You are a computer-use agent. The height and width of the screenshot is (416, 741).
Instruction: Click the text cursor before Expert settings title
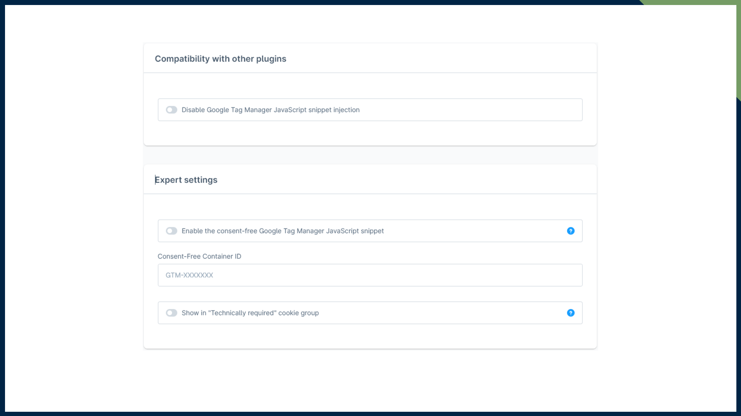click(x=155, y=180)
